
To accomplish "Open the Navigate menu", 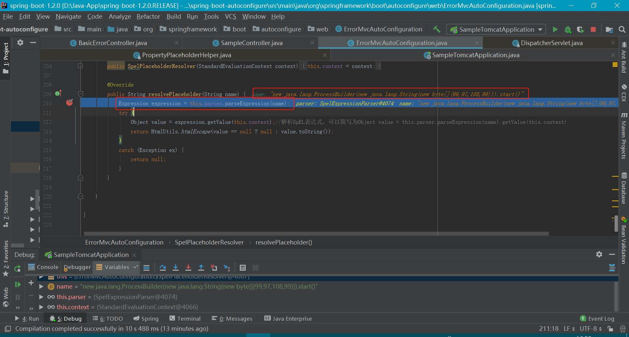I will pyautogui.click(x=68, y=16).
